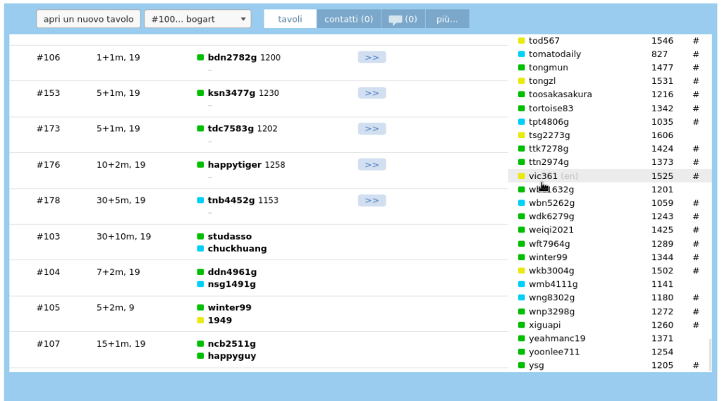This screenshot has width=722, height=401.
Task: Open the #100... bogart dropdown
Action: (x=197, y=19)
